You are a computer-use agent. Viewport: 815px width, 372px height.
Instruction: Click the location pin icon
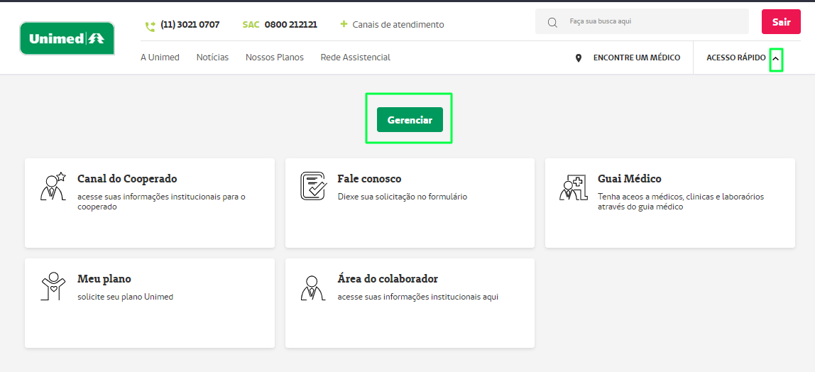579,58
